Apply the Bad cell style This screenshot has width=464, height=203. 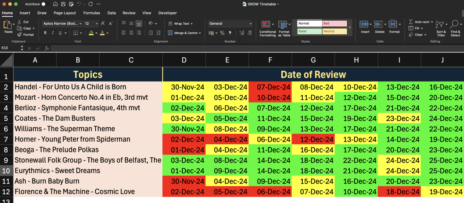(335, 24)
